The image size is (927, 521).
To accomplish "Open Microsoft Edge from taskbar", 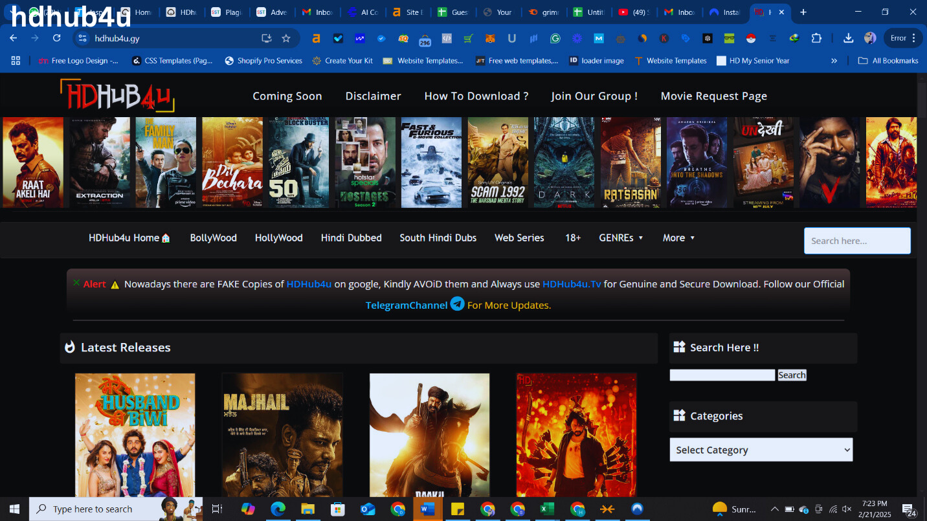I will (278, 509).
